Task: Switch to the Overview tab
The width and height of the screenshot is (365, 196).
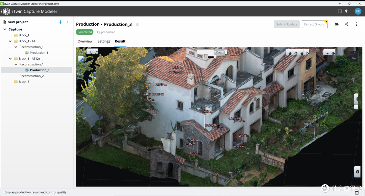Action: point(85,41)
